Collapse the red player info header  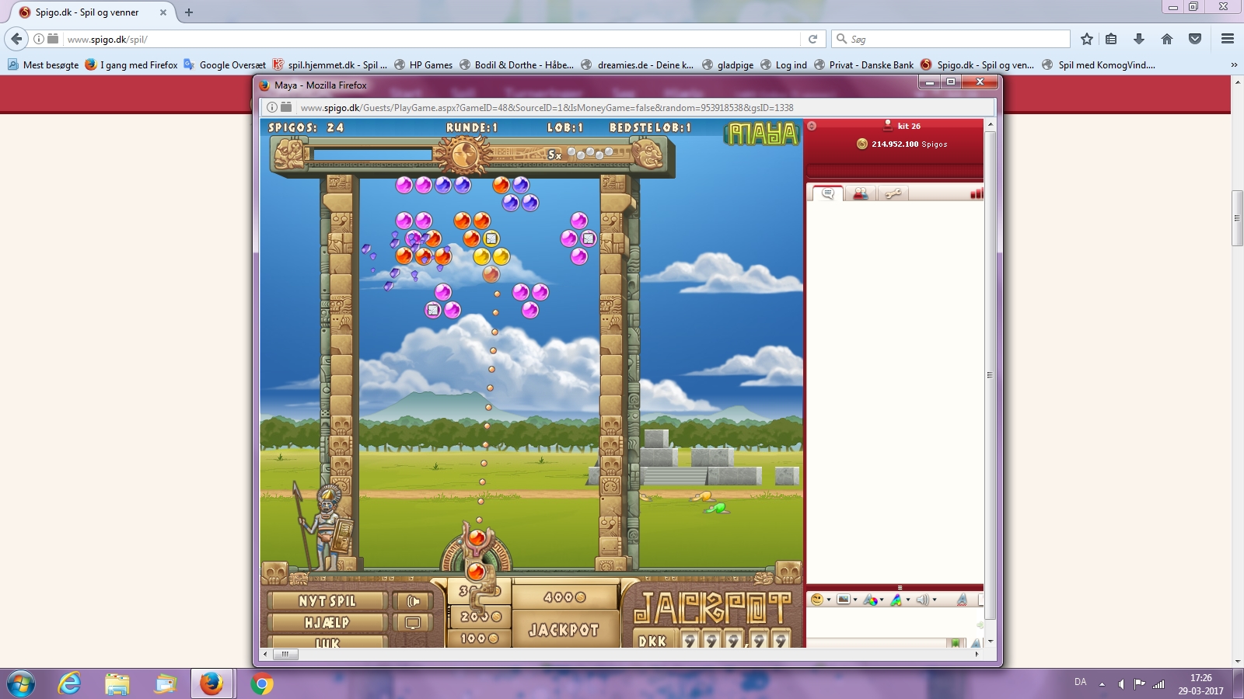[x=812, y=126]
